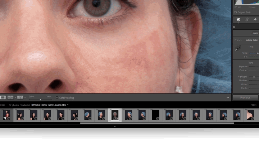Adjust the Exposure slider
259x145 pixels.
[x=254, y=67]
